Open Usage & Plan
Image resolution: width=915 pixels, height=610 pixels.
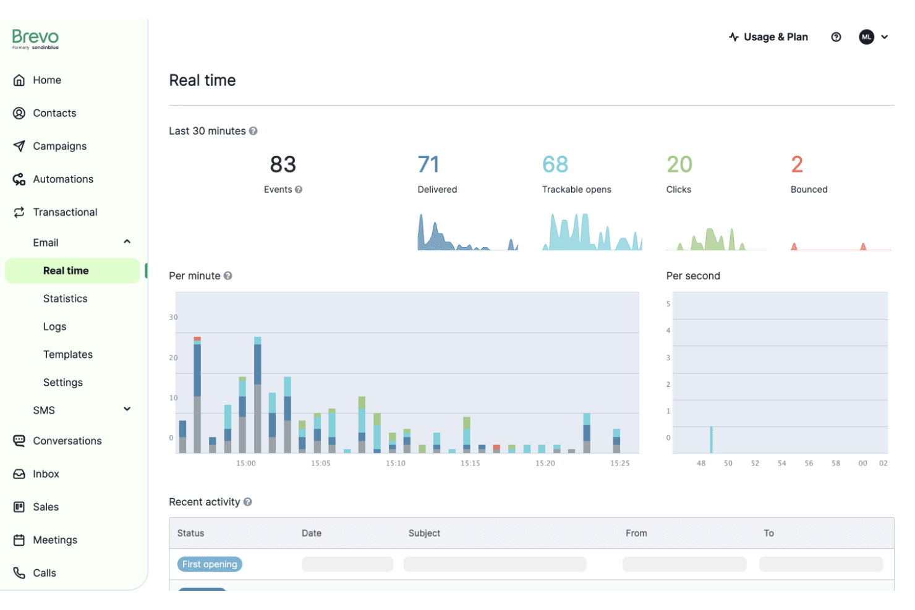tap(768, 37)
